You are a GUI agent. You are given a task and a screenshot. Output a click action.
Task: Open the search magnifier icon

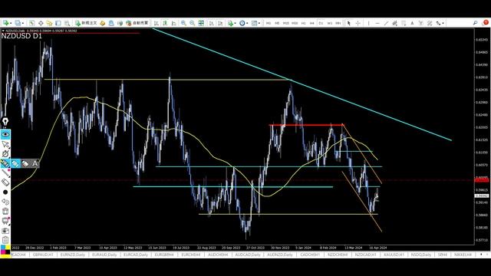click(476, 23)
